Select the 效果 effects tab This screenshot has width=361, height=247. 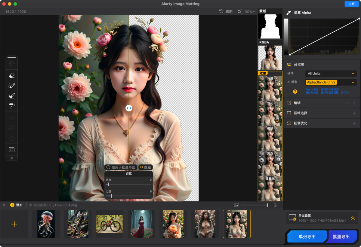pyautogui.click(x=263, y=73)
